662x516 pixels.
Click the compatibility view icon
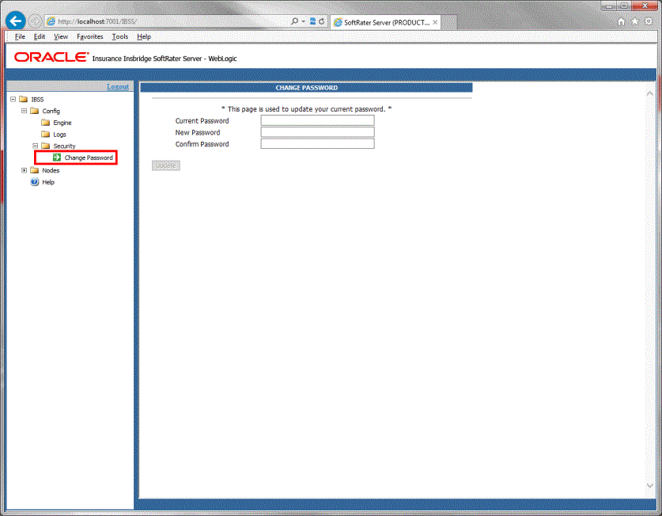[313, 21]
